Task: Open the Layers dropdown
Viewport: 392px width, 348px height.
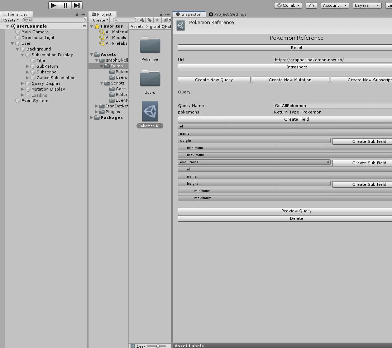Action: [x=367, y=5]
